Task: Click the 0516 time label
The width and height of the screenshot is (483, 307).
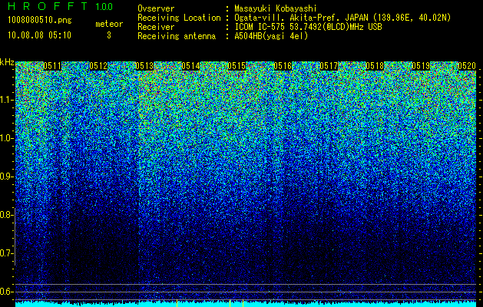Action: pyautogui.click(x=283, y=66)
